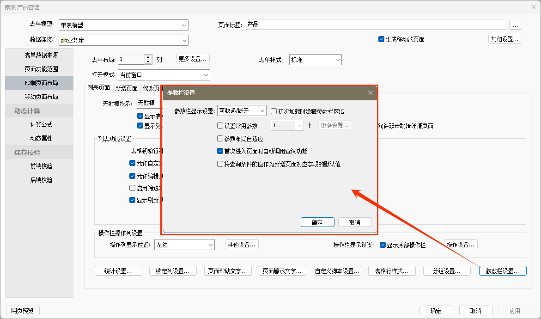This screenshot has width=541, height=319.
Task: Open the 数据连接 dropdown
Action: click(x=123, y=40)
